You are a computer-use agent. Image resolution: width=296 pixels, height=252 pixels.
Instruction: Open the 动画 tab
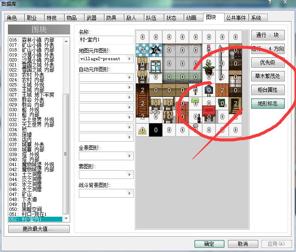pos(194,18)
